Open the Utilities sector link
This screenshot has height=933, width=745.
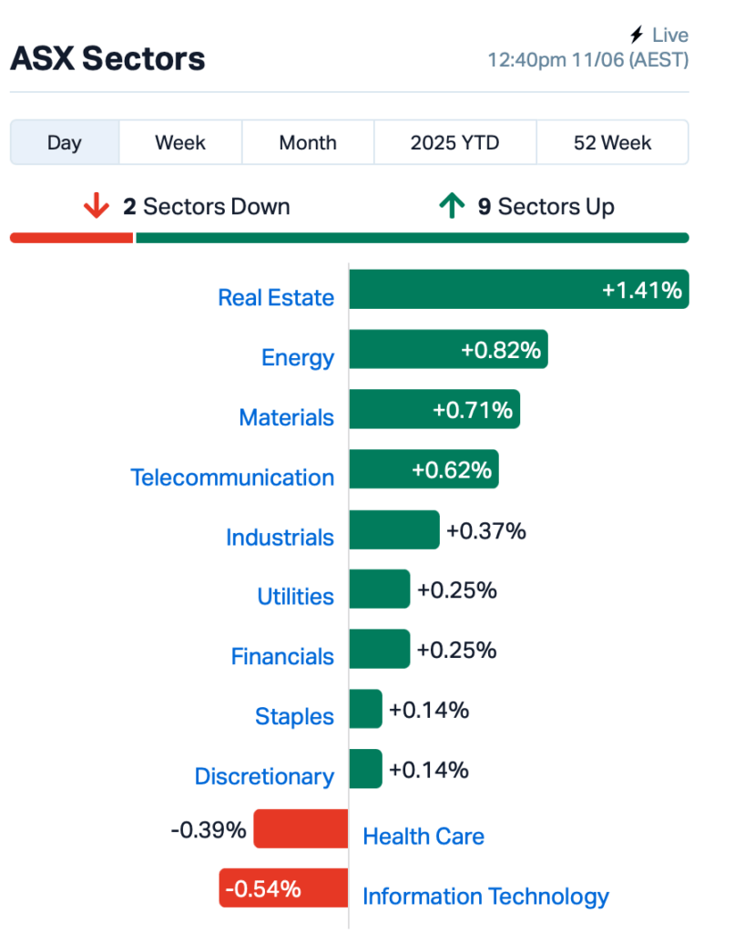[x=295, y=596]
